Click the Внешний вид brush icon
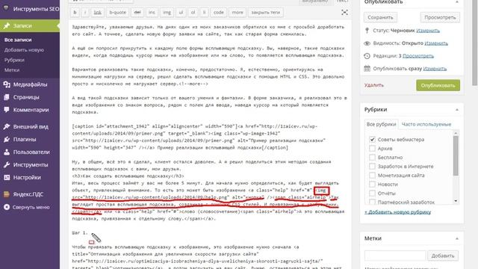Viewport: 478px width, 269px height. [7, 126]
